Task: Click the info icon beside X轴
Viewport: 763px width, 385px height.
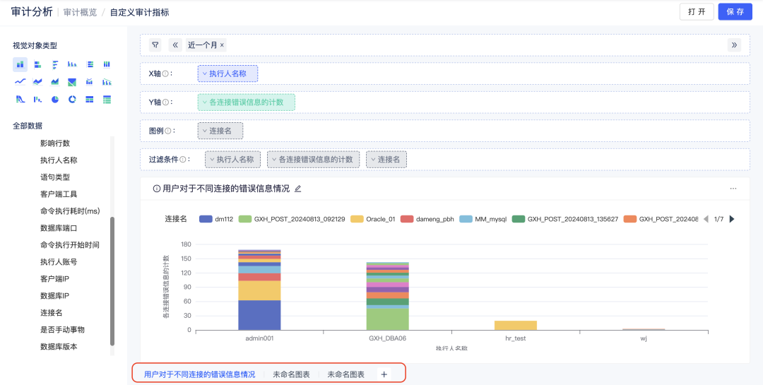Action: (165, 74)
